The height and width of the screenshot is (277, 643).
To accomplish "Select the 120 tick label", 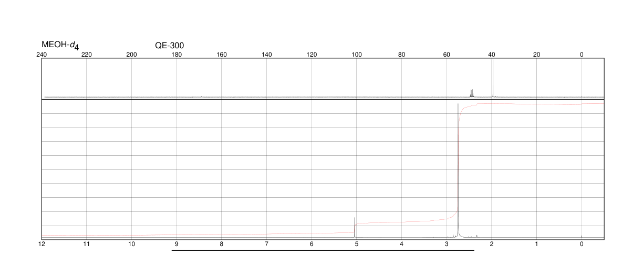I will (x=312, y=55).
